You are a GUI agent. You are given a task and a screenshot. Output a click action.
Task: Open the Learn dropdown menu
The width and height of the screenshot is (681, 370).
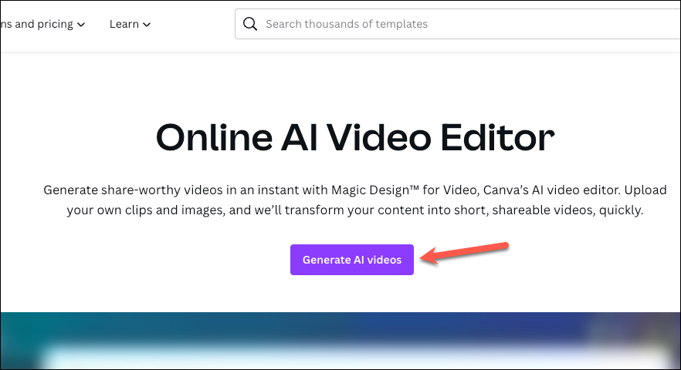click(130, 25)
